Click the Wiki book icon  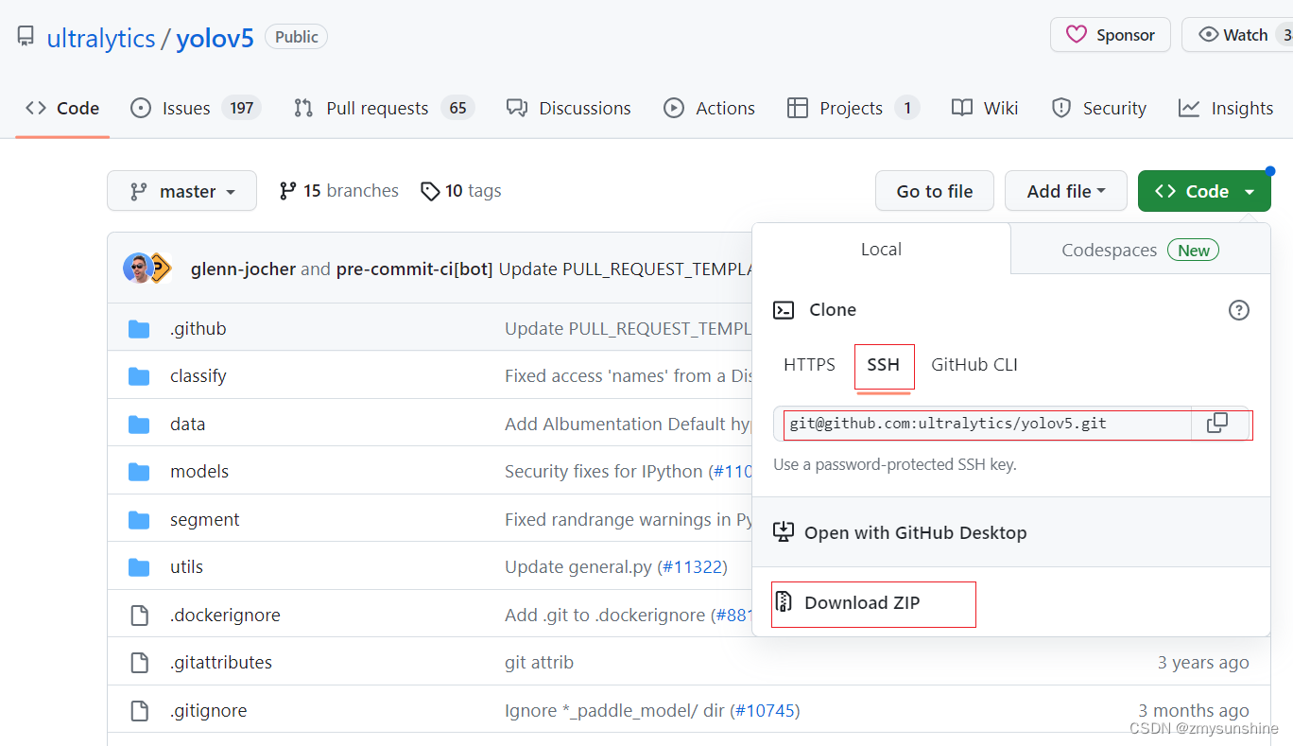pos(962,108)
